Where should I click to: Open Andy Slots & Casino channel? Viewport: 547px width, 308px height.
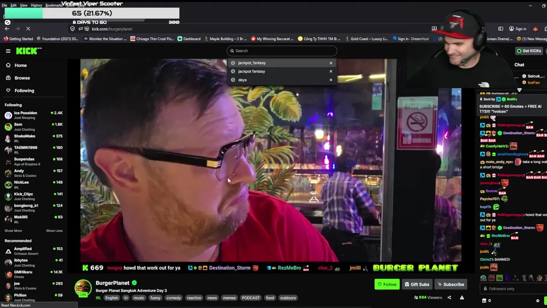[x=33, y=173]
